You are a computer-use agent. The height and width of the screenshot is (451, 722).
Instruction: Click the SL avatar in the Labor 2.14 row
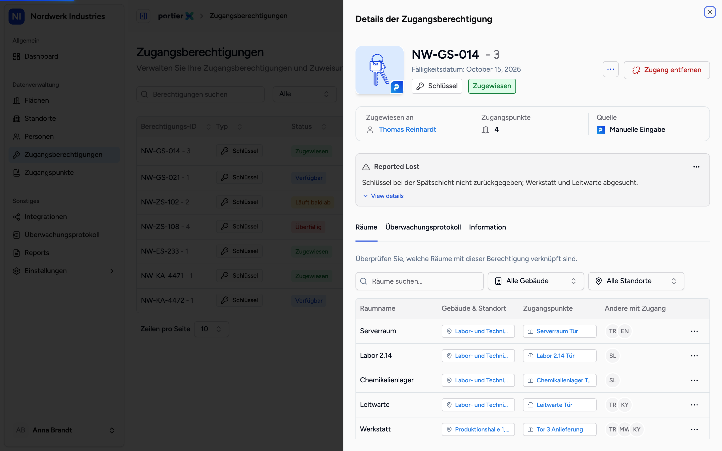pos(612,356)
